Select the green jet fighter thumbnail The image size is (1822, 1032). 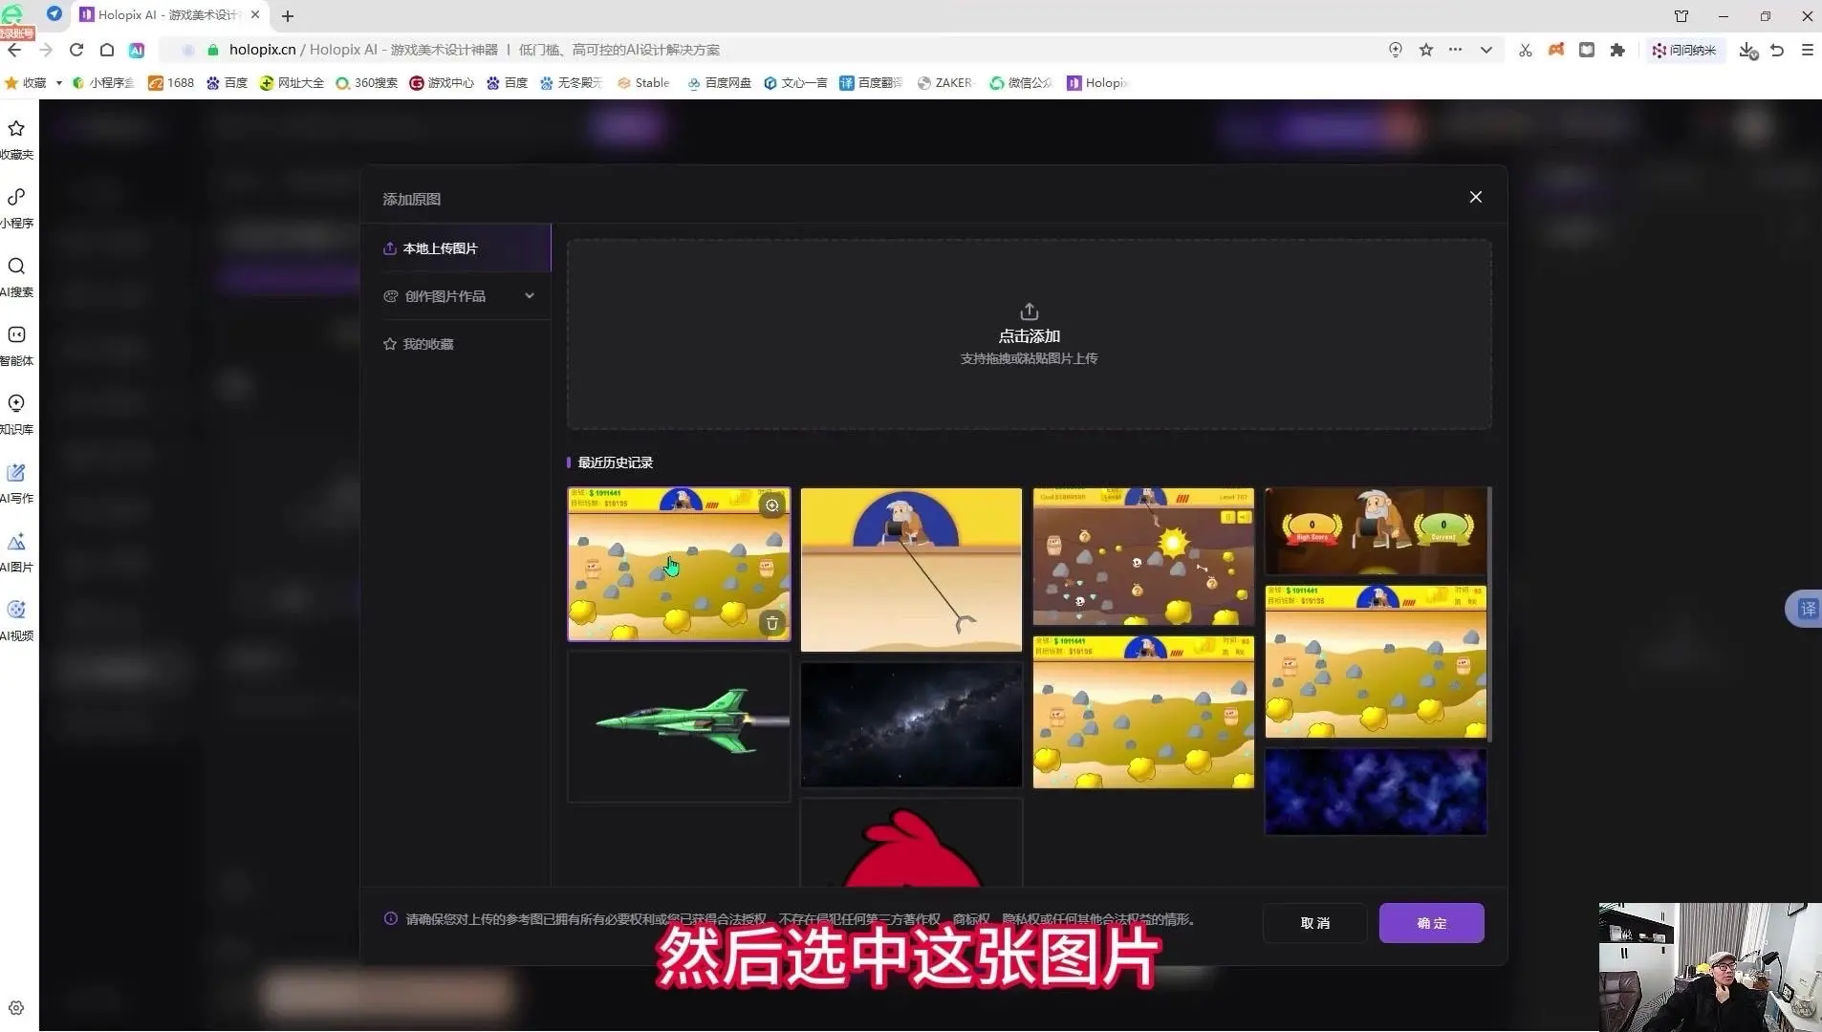pos(679,727)
